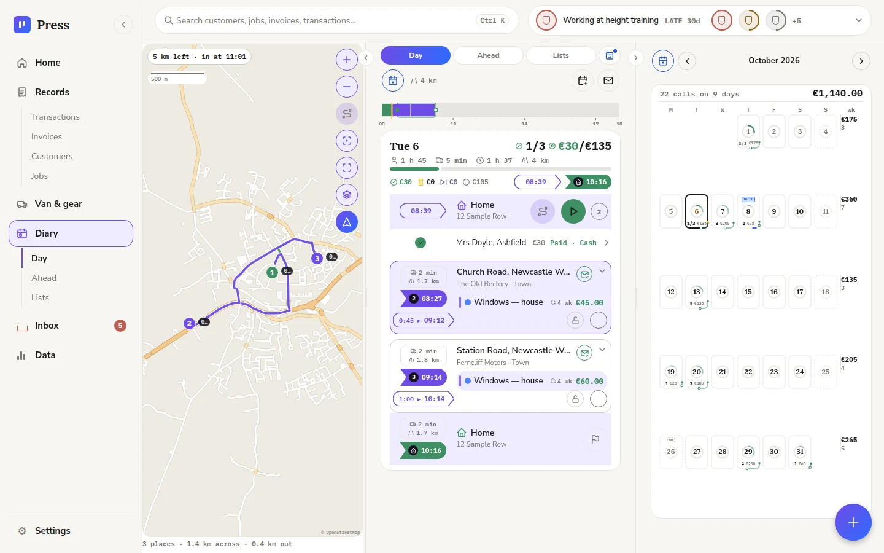Expand the Church Road job card

click(602, 272)
